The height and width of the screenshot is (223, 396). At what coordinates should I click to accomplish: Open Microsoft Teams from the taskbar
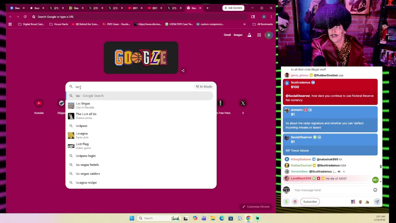pyautogui.click(x=204, y=218)
